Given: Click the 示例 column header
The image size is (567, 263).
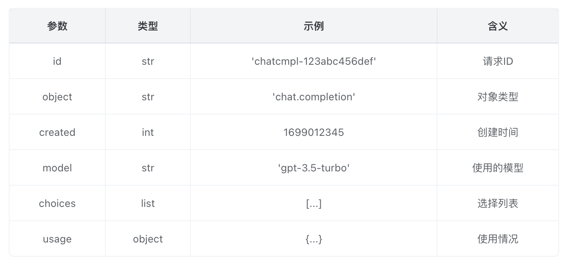Looking at the screenshot, I should [314, 26].
